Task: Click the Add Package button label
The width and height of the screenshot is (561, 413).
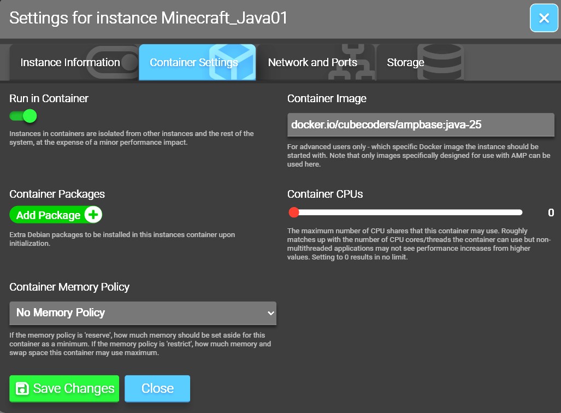Action: pos(48,215)
